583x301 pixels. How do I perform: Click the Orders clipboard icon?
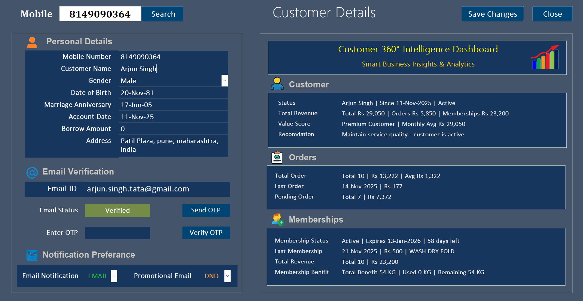coord(277,157)
